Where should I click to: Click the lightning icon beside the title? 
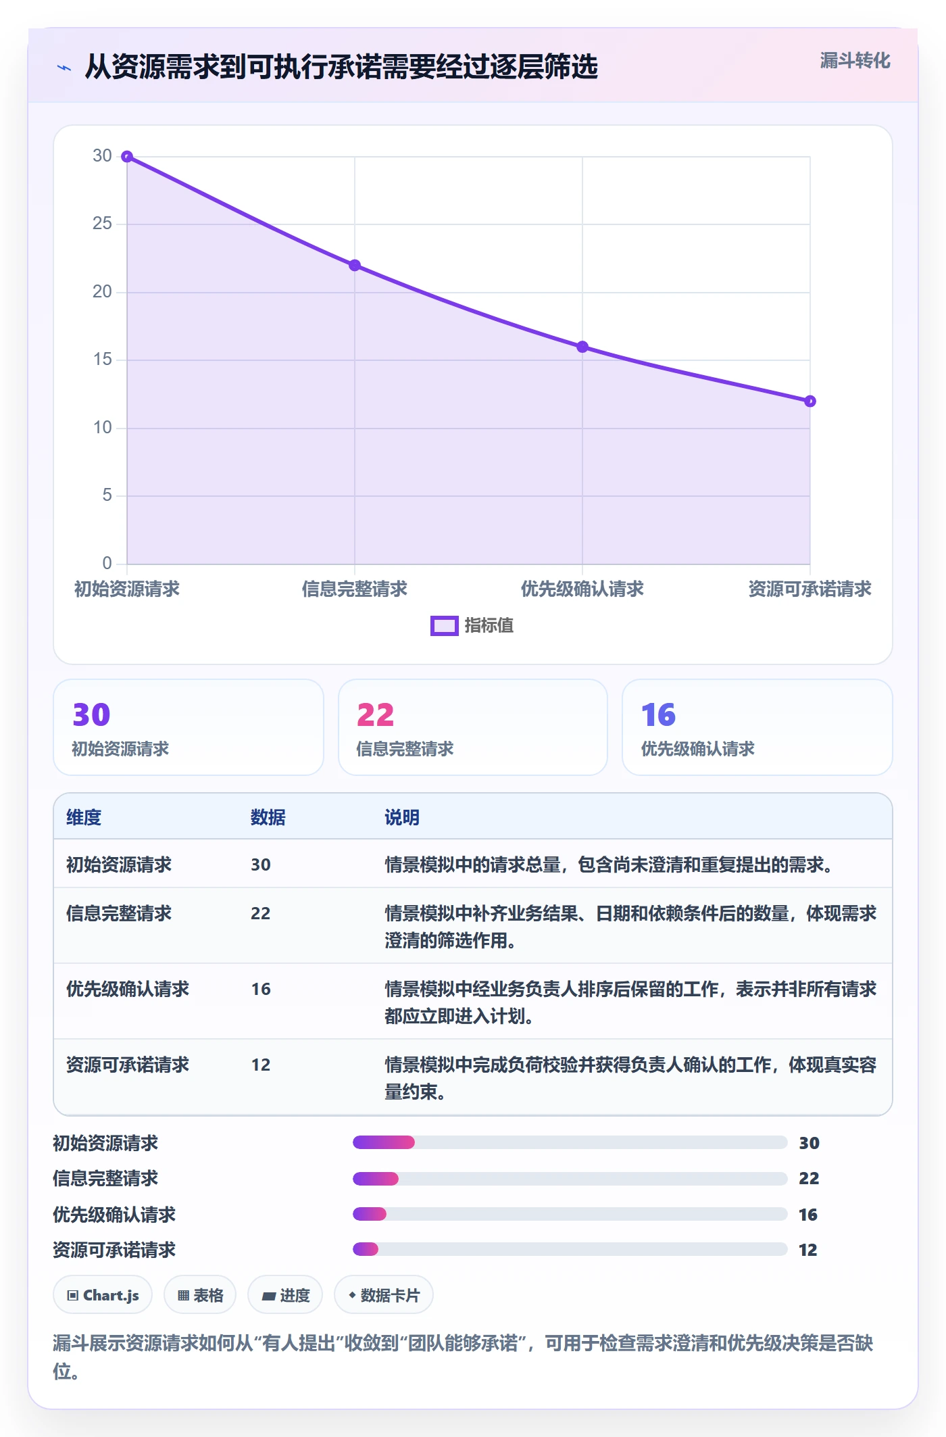click(64, 68)
